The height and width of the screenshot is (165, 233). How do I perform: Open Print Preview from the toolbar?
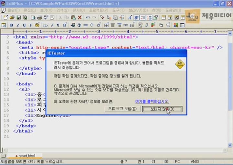33,17
